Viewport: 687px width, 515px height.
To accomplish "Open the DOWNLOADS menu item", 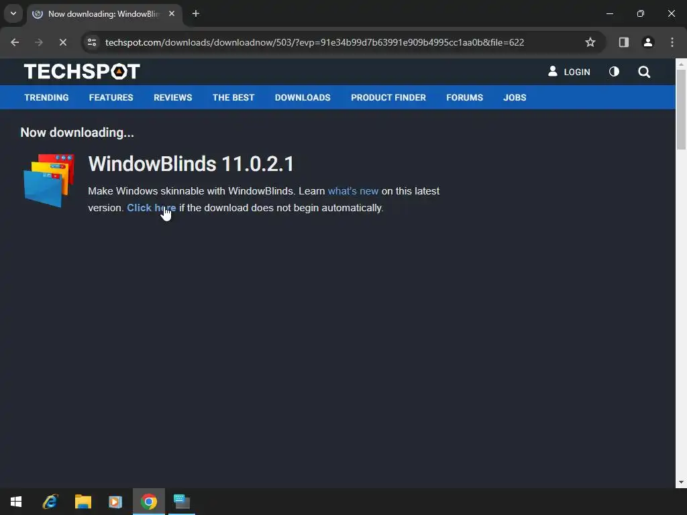I will tap(303, 97).
